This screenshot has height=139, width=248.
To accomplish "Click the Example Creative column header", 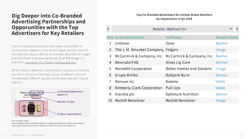I will click(227, 37).
